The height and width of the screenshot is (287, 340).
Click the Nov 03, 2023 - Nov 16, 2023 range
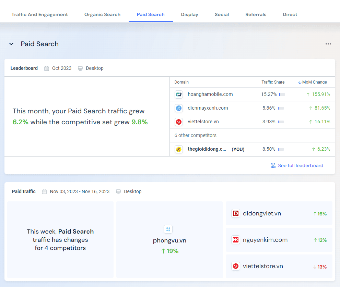[80, 191]
